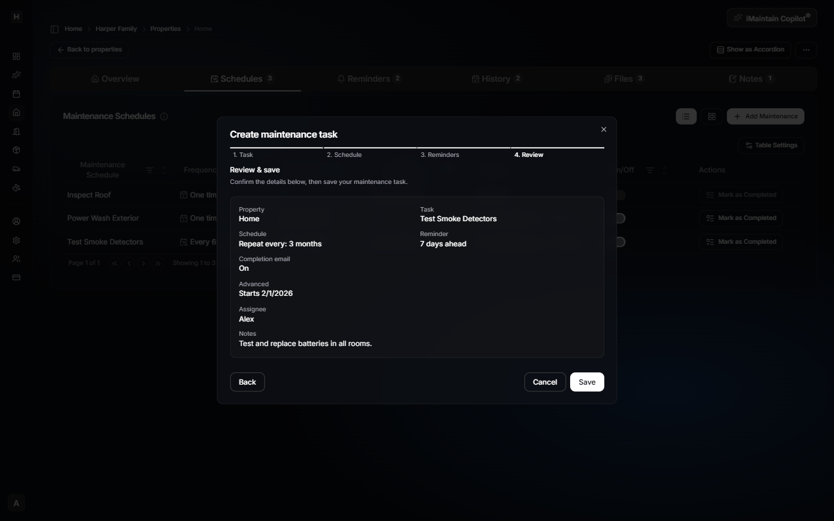Select the sparkle AI icon in sidebar
Screen dimensions: 834x521
(x=16, y=75)
